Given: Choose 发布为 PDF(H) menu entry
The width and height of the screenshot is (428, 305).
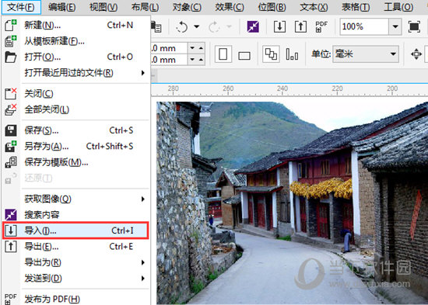Looking at the screenshot, I should pyautogui.click(x=76, y=299).
